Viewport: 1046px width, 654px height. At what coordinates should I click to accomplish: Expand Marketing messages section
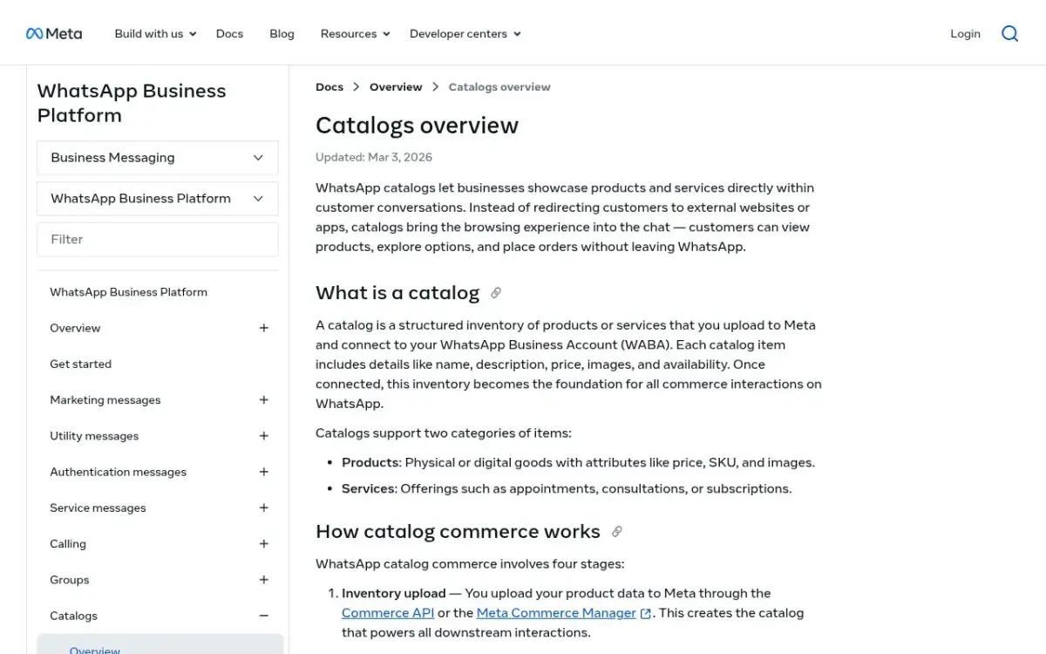[264, 400]
